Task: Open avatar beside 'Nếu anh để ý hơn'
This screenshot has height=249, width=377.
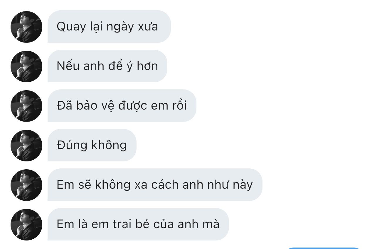Action: click(26, 66)
